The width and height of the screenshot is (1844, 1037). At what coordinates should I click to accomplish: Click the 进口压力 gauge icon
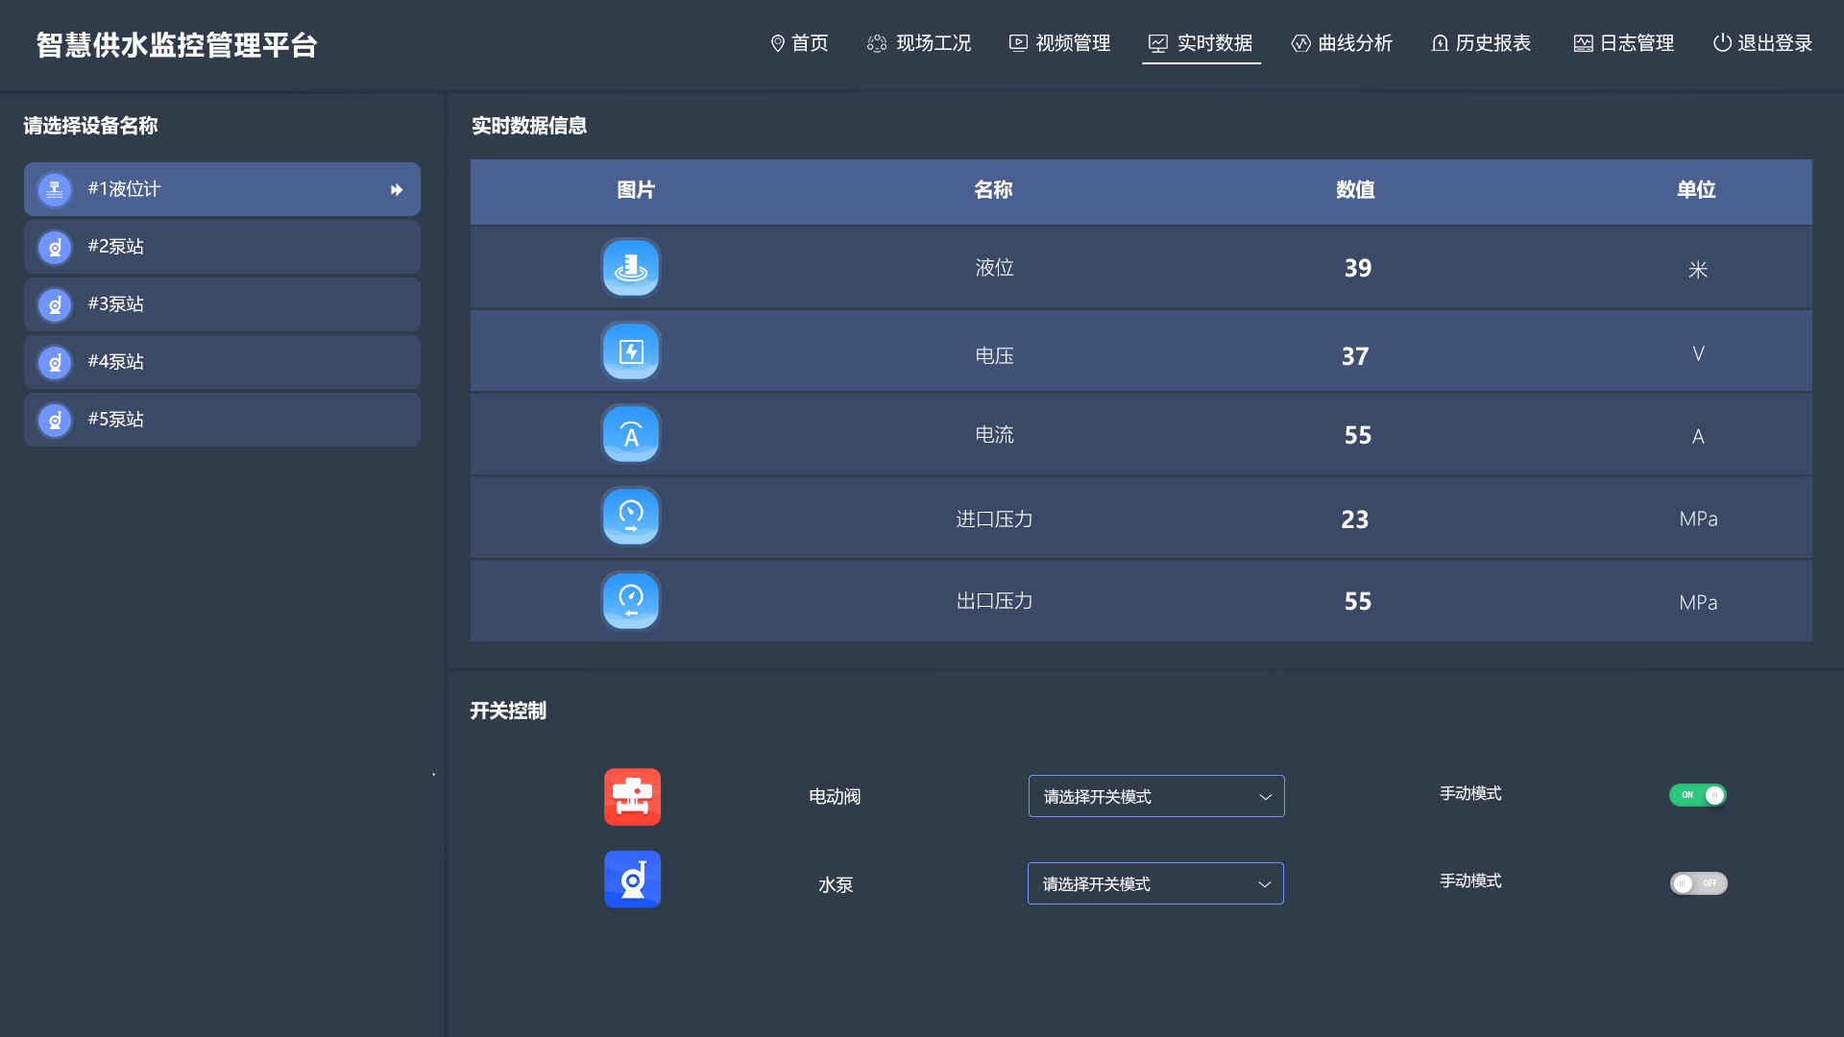tap(631, 517)
